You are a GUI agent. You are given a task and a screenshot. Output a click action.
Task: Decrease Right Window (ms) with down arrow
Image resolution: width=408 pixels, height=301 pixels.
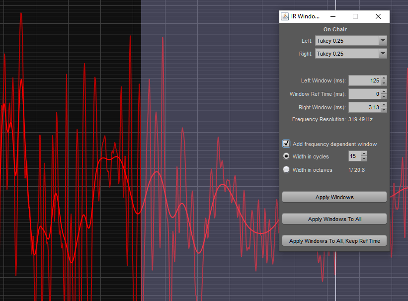point(384,110)
